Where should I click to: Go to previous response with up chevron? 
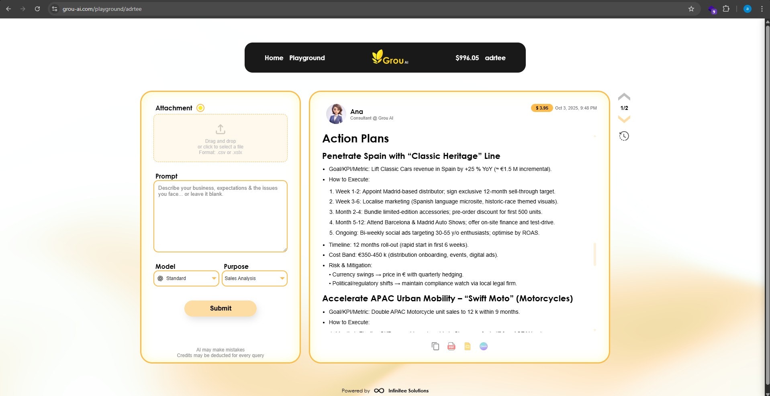[624, 97]
